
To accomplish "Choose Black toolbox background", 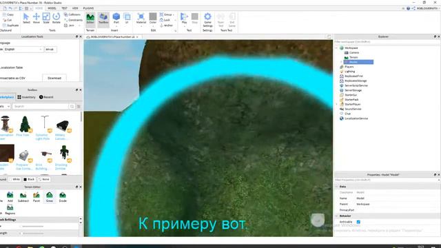I will pyautogui.click(x=29, y=179).
